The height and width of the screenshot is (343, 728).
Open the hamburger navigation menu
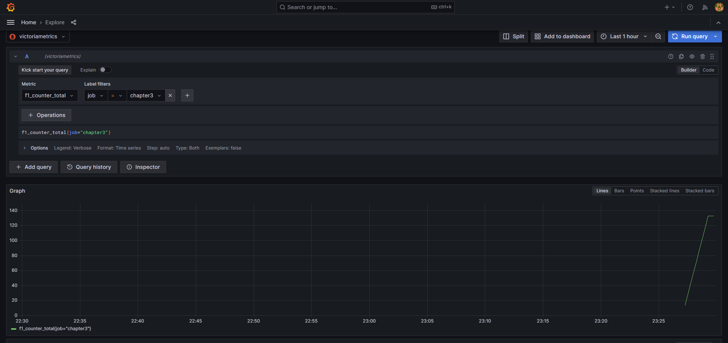click(x=11, y=22)
